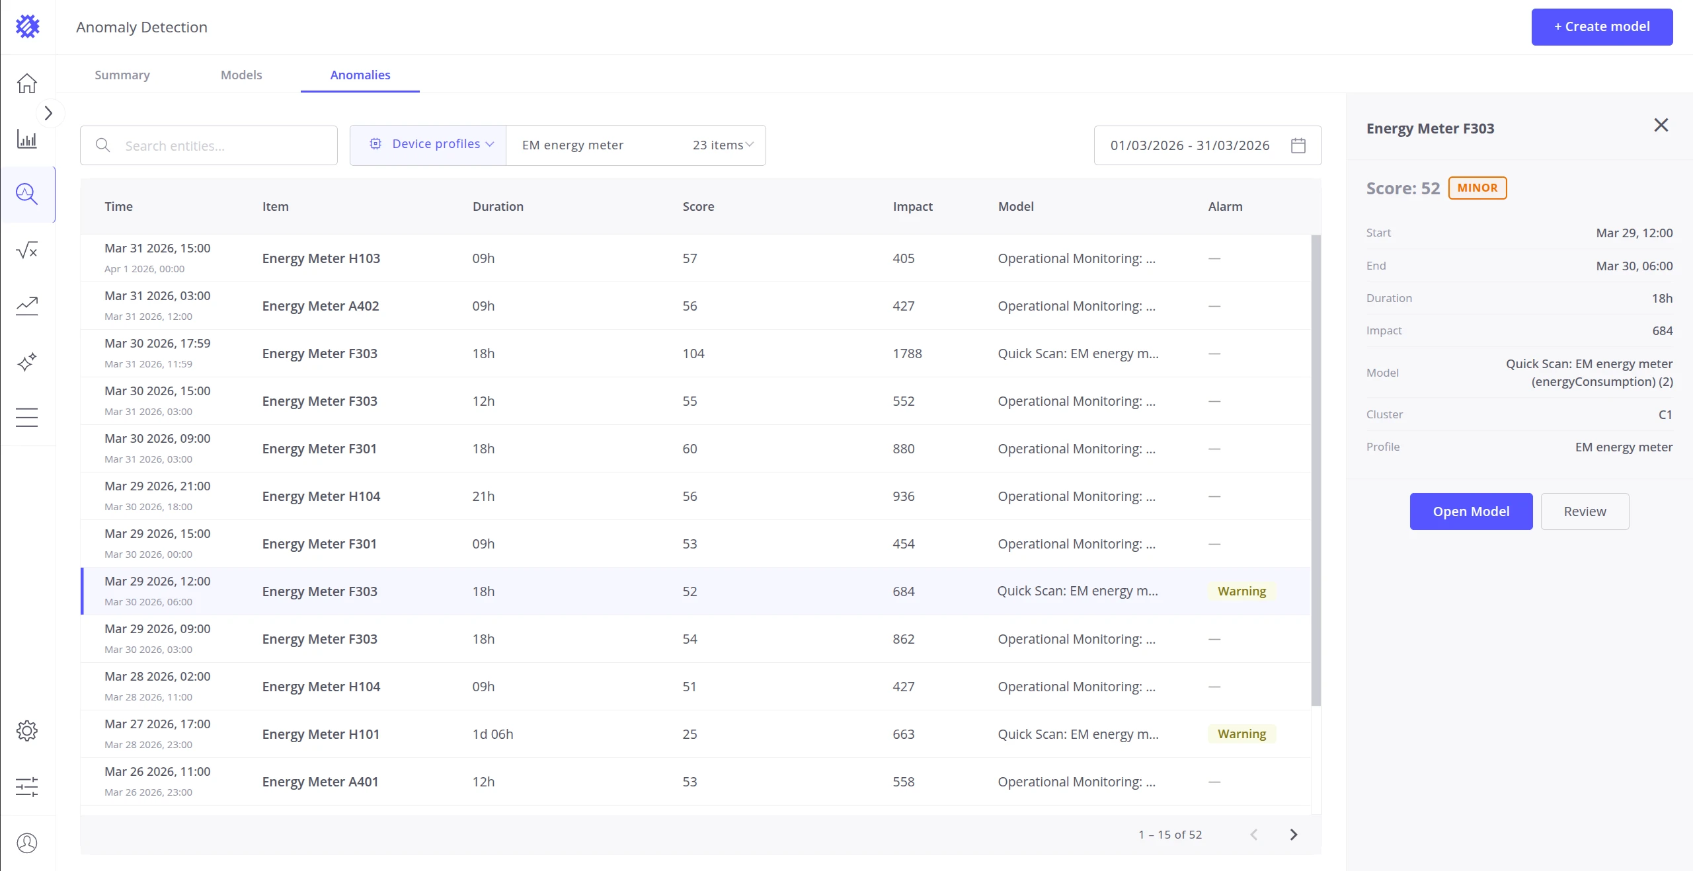This screenshot has height=871, width=1693.
Task: Select the Energy Meter H101 row
Action: pyautogui.click(x=695, y=734)
